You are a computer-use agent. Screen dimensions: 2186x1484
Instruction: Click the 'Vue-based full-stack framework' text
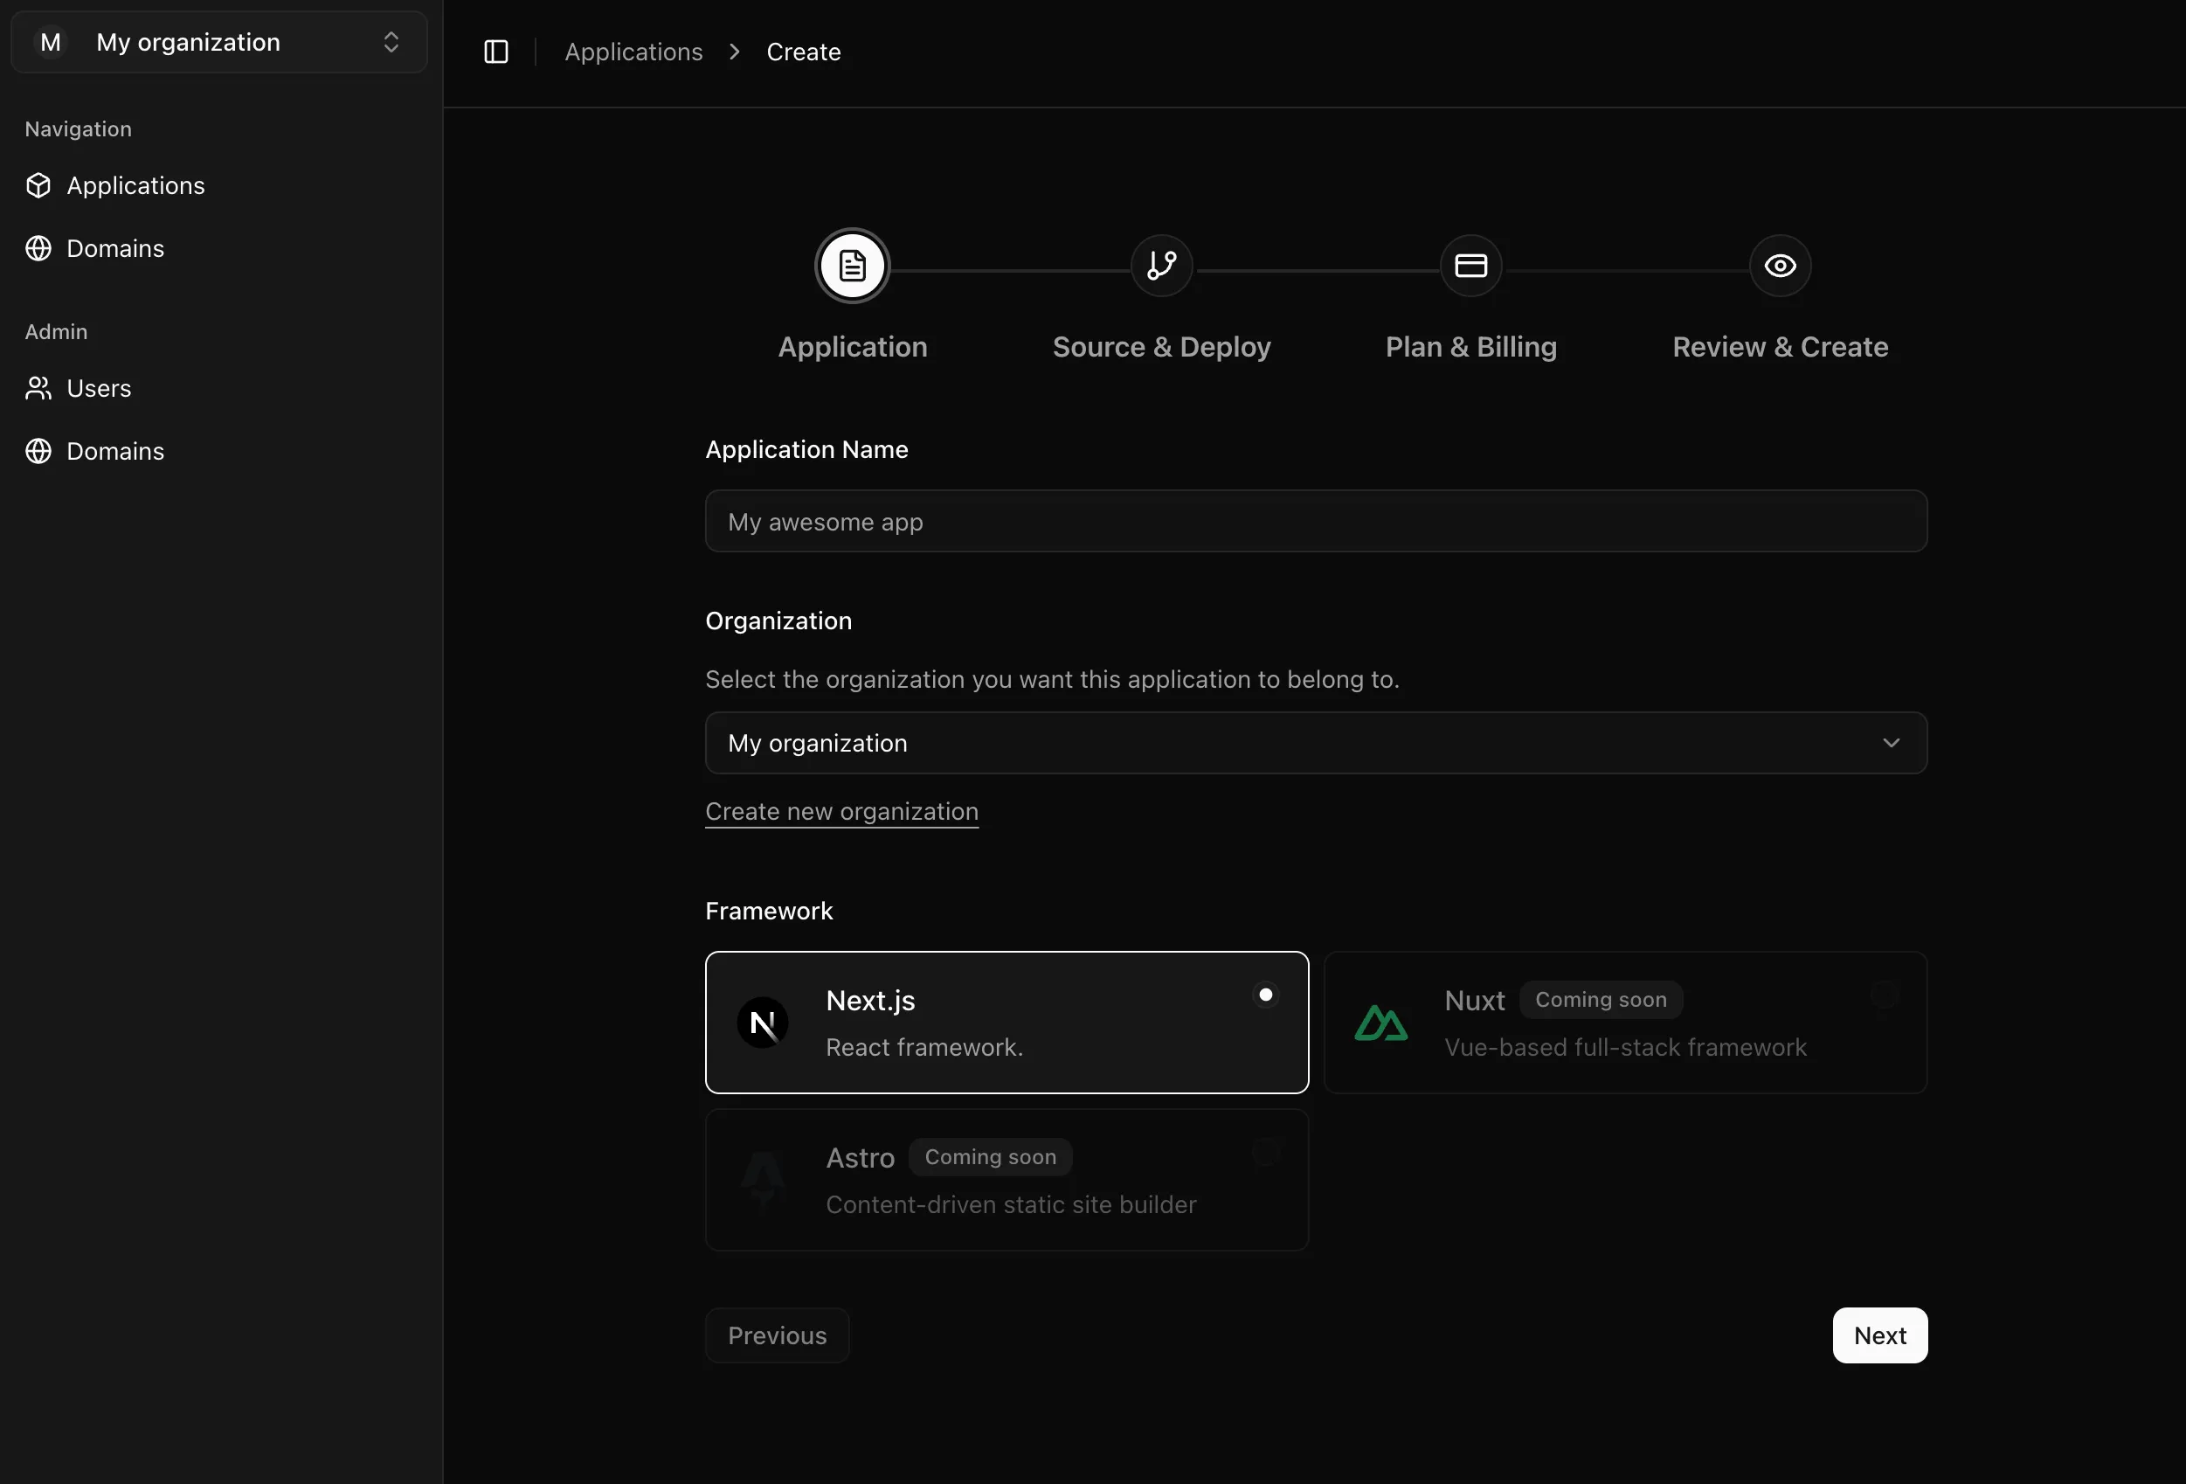pos(1625,1047)
